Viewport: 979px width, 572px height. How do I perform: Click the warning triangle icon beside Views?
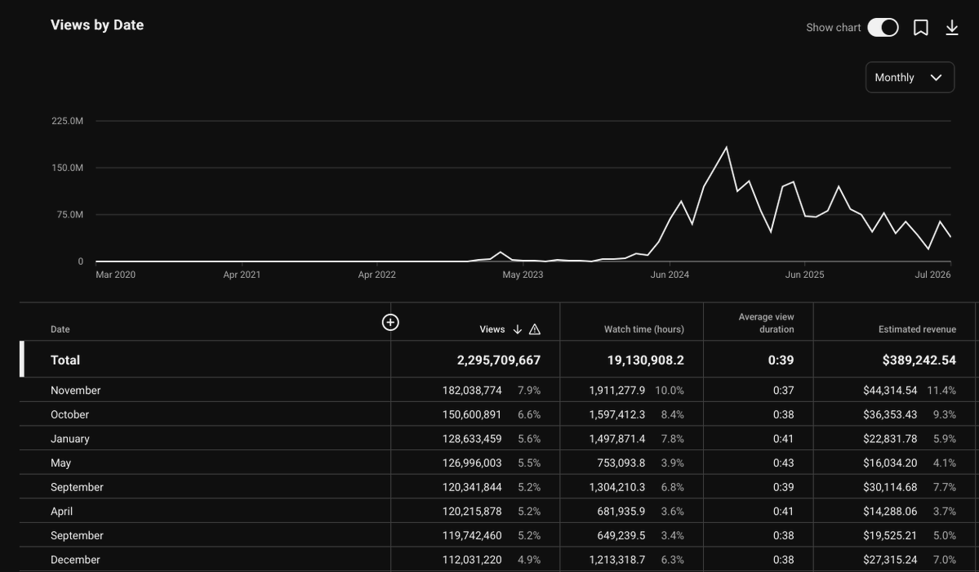(x=535, y=329)
